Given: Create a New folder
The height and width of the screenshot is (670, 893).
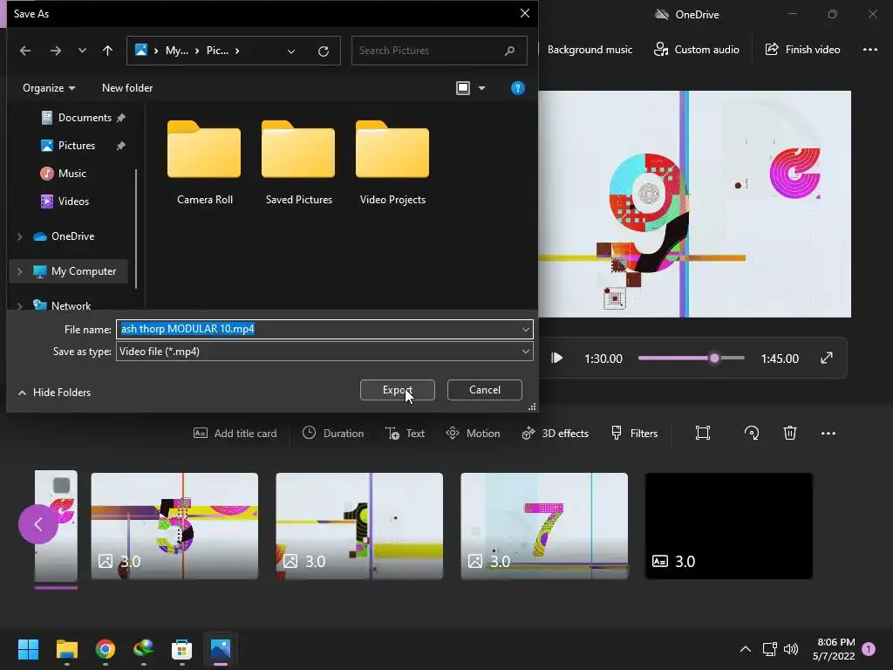Looking at the screenshot, I should [x=127, y=88].
